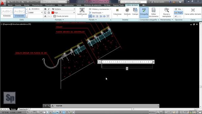Open the Verdana font dropdown
Screen dimensions: 202x114
click(x=74, y=9)
